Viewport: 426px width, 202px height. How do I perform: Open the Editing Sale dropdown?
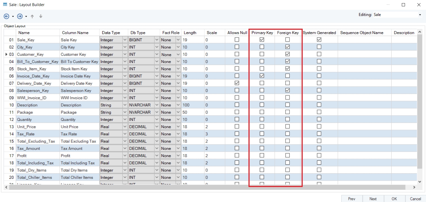(x=420, y=15)
